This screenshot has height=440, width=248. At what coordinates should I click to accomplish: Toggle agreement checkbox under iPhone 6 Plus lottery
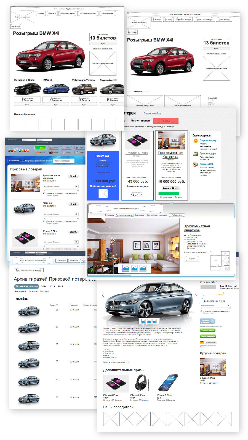pos(44,249)
